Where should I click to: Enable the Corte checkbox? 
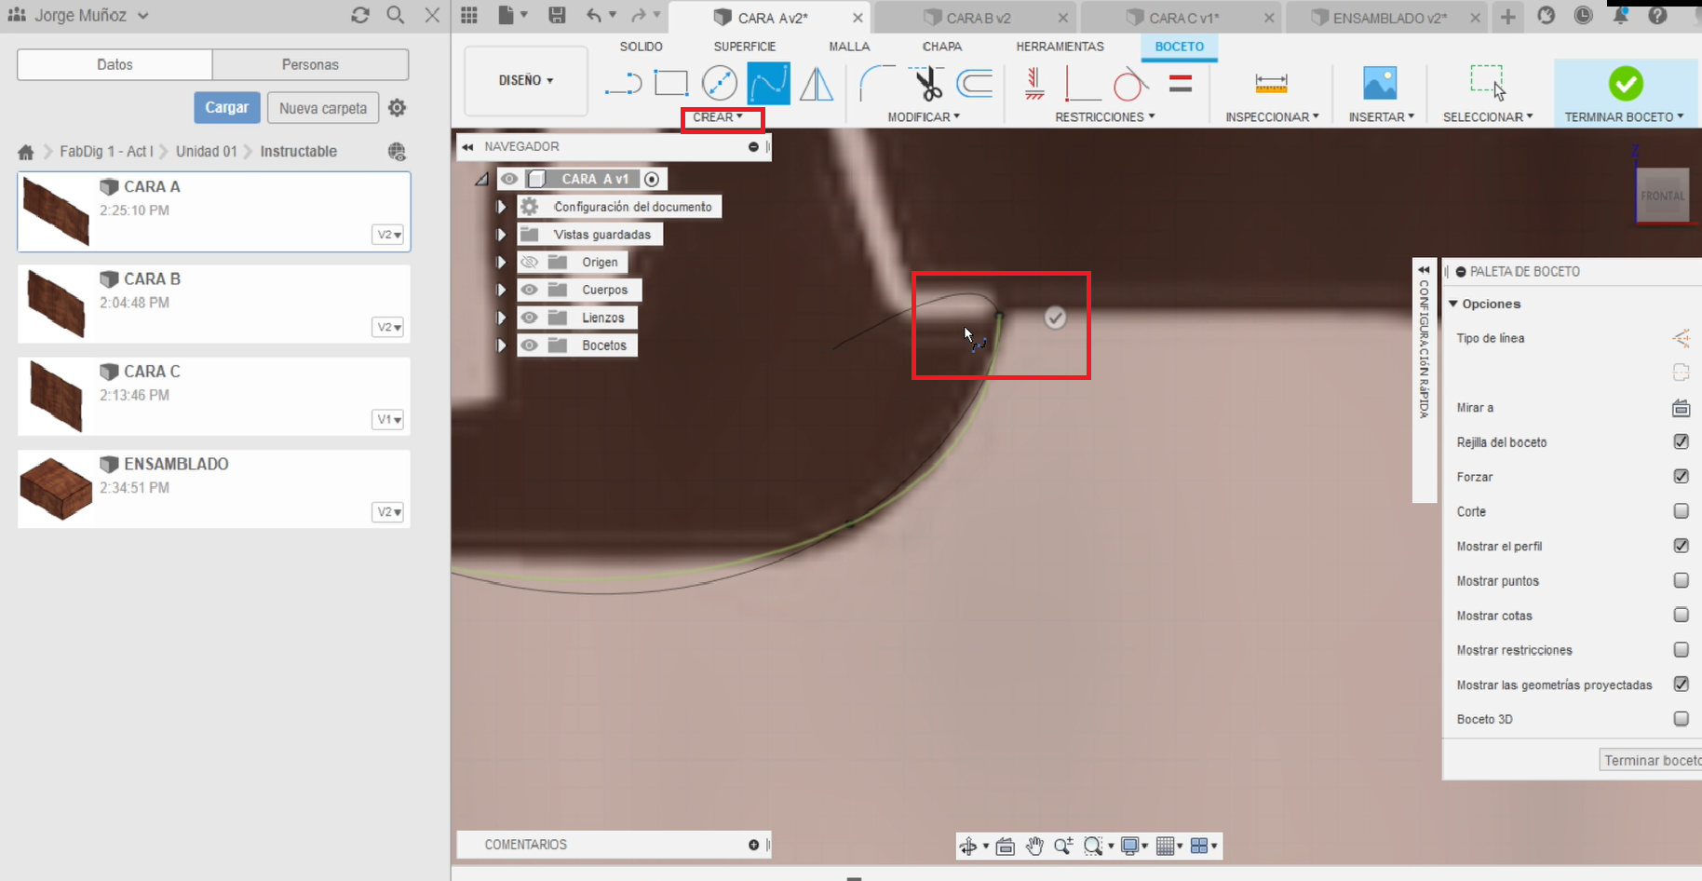click(1682, 510)
